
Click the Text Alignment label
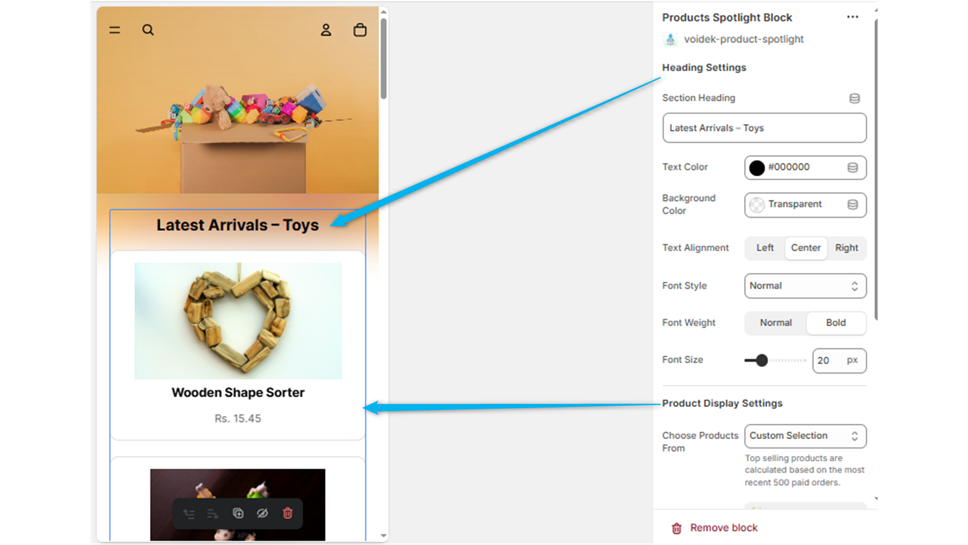[695, 248]
